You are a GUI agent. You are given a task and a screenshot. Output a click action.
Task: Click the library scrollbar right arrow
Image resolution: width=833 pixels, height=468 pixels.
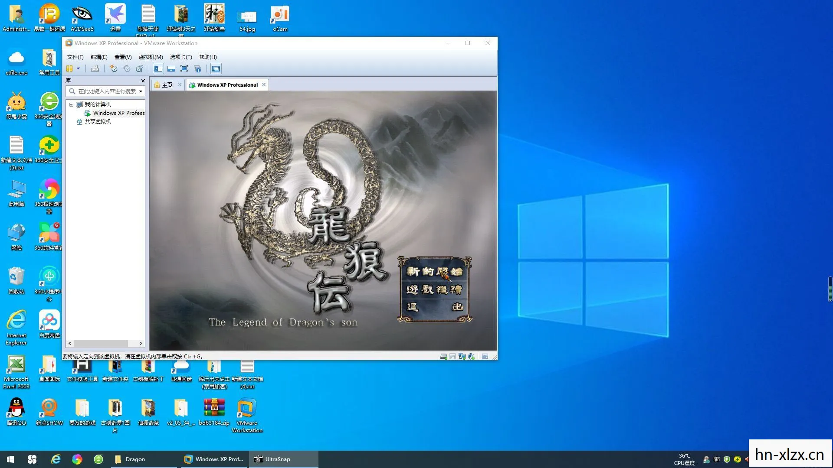coord(141,343)
